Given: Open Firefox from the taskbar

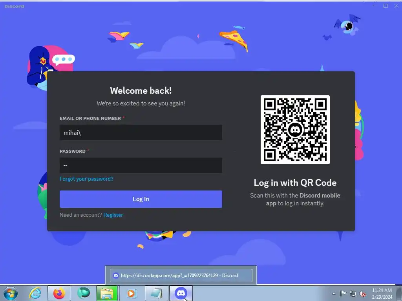Looking at the screenshot, I should tap(59, 293).
